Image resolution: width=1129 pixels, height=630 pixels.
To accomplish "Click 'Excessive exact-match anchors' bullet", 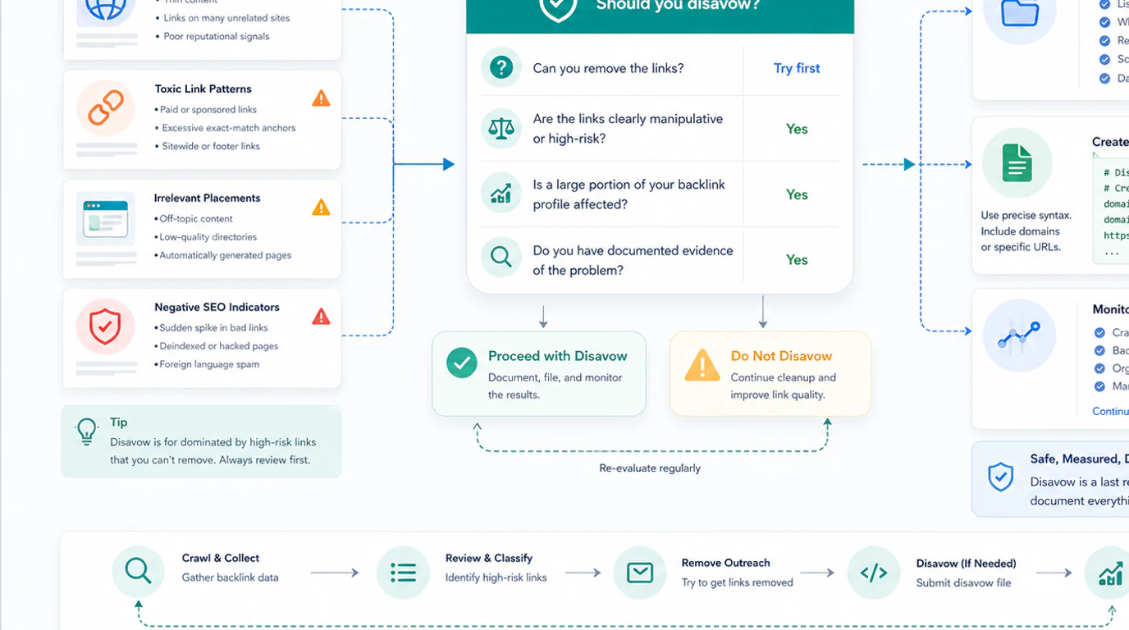I will point(228,128).
